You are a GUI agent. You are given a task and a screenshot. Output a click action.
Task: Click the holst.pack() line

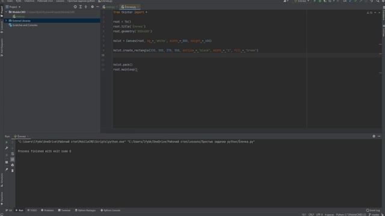123,65
